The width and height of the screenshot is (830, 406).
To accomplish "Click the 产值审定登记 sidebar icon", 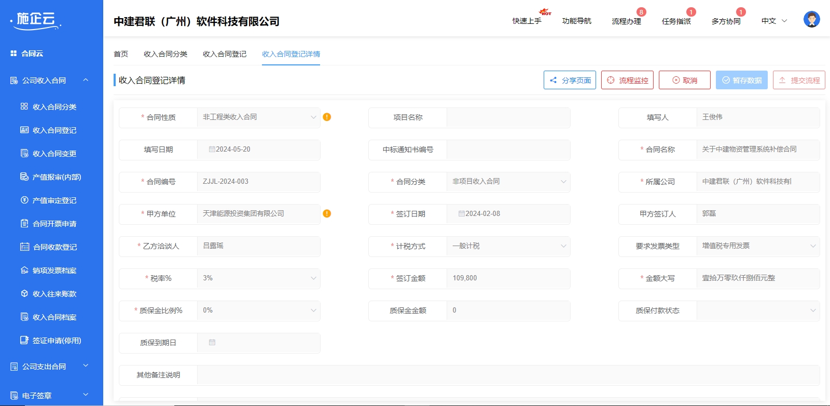I will pyautogui.click(x=24, y=200).
